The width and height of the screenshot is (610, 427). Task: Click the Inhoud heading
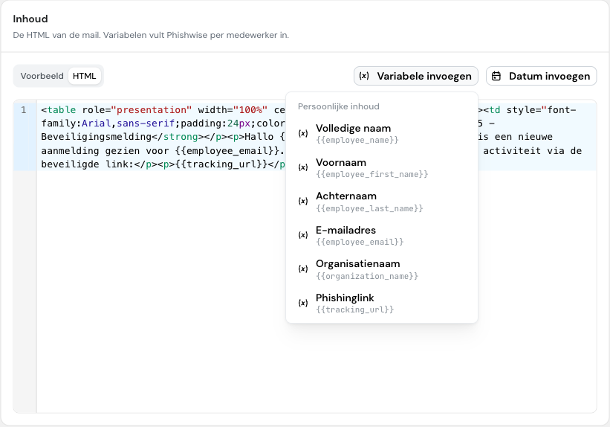[x=30, y=19]
